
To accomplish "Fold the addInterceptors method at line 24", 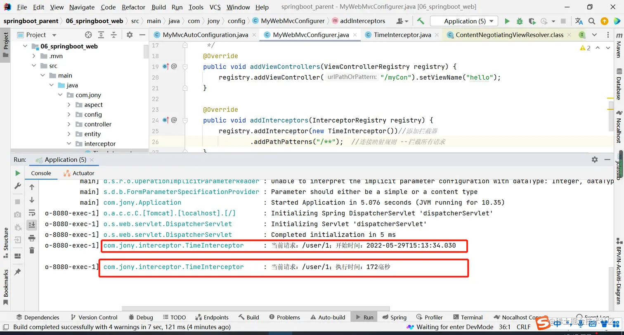I will 185,120.
